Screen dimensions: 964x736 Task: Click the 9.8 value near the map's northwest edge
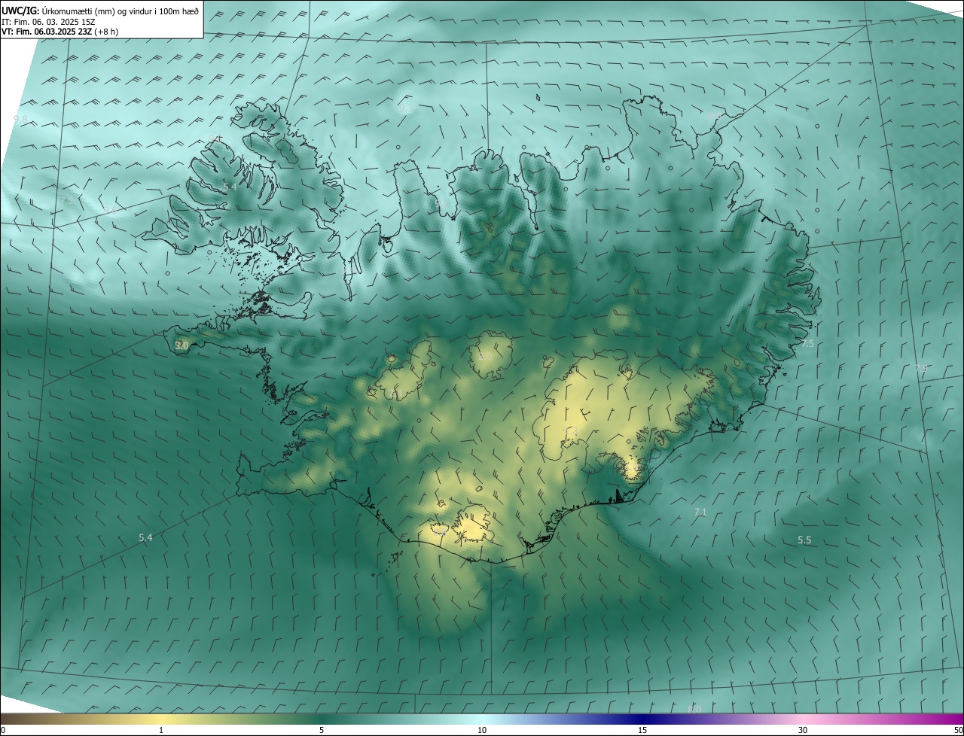(20, 119)
